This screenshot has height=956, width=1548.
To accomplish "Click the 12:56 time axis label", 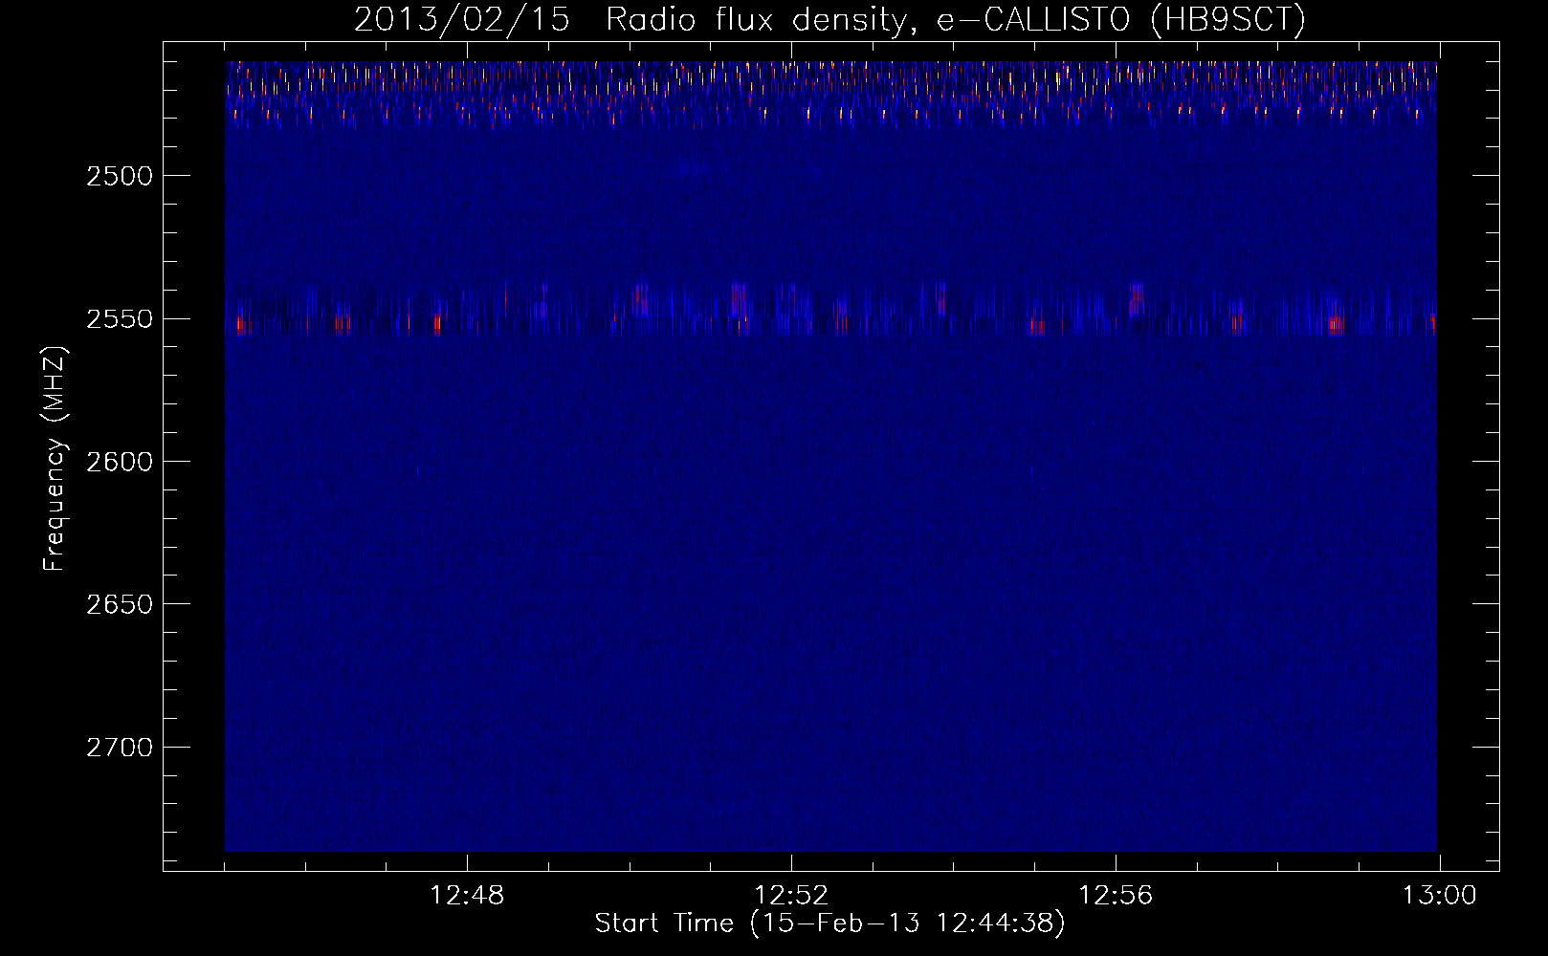I will (1116, 896).
